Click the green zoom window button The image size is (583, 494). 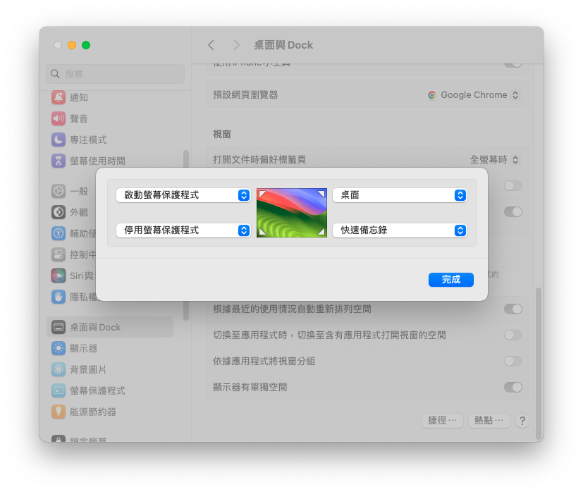[x=86, y=45]
